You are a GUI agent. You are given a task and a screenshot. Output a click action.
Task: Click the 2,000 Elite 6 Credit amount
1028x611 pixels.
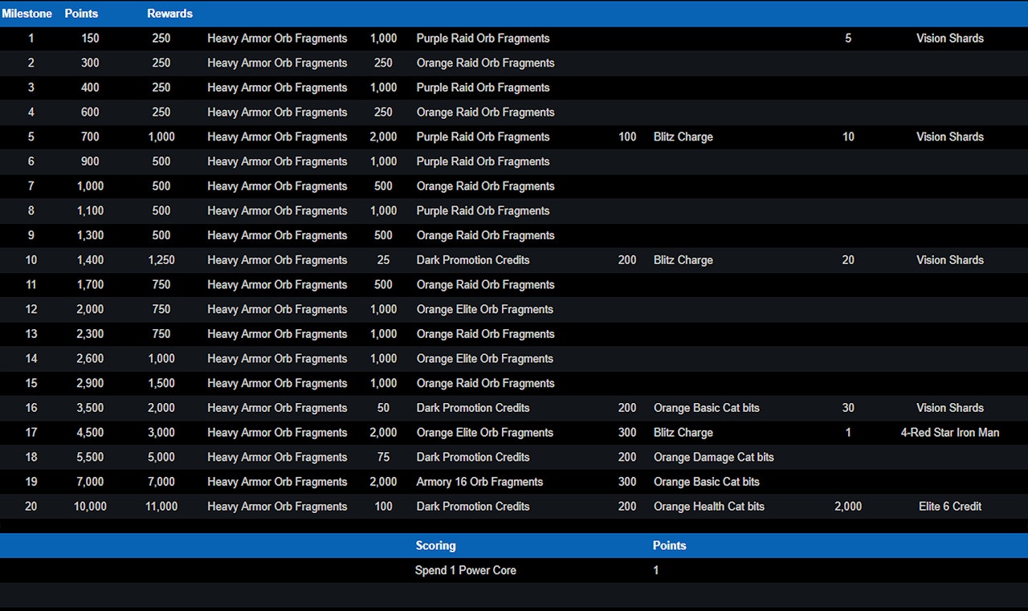point(848,507)
